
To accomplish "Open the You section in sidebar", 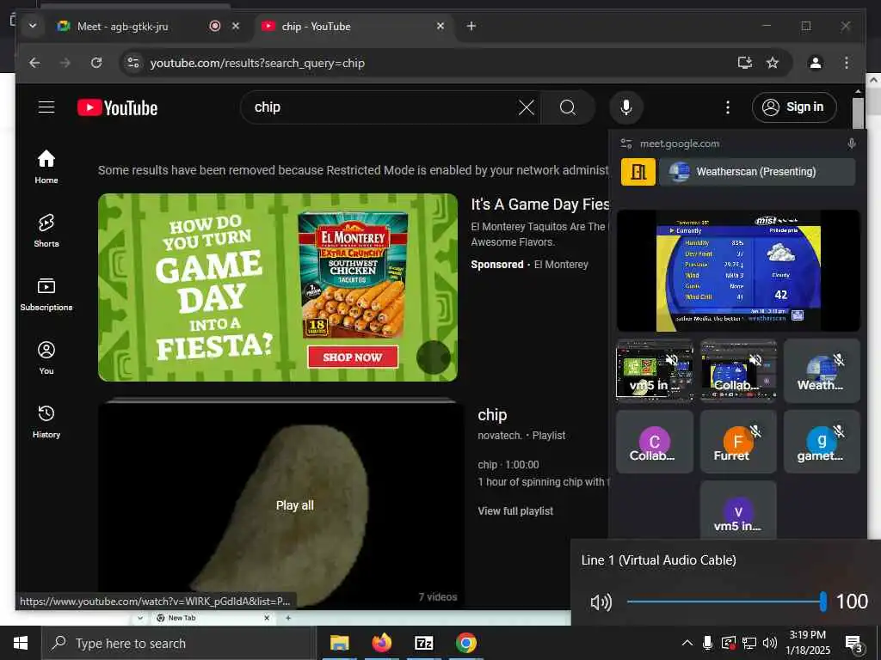I will click(x=46, y=357).
